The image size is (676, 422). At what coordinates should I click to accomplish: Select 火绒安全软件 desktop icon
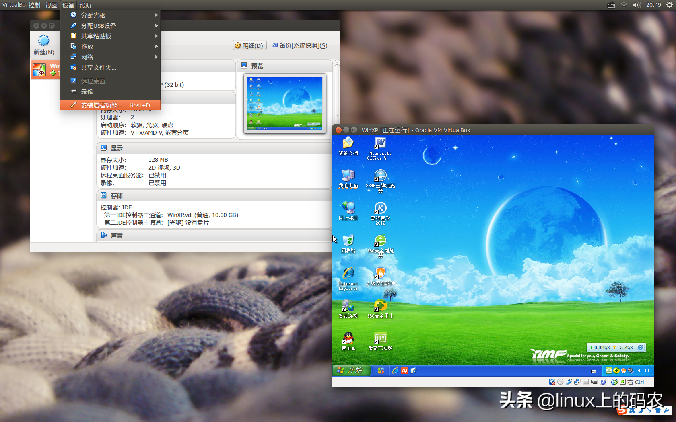pos(380,277)
